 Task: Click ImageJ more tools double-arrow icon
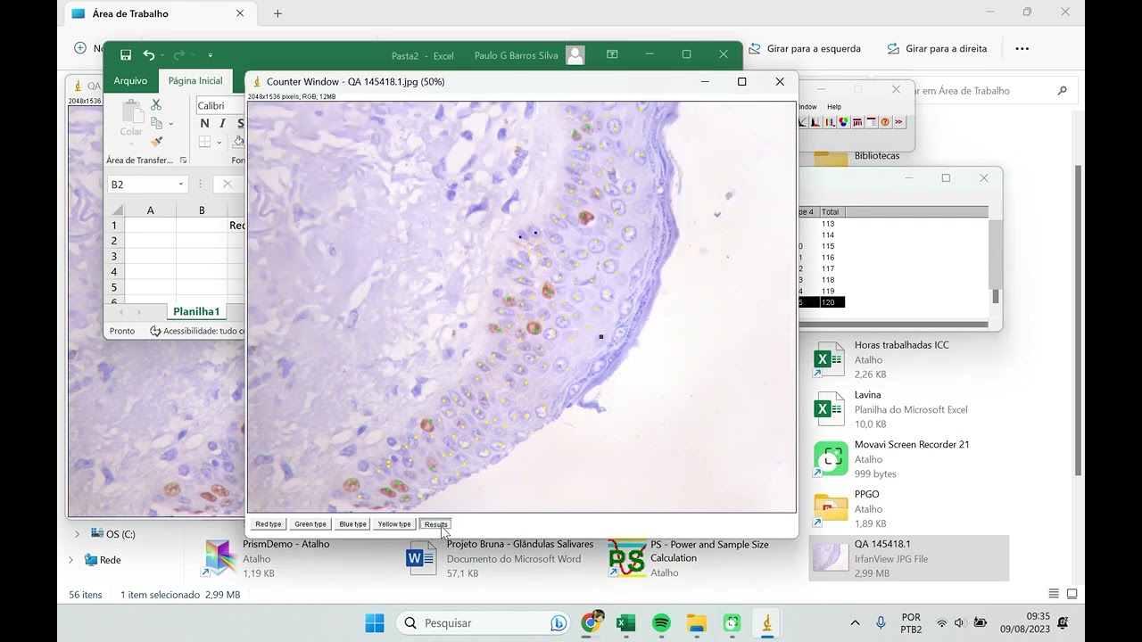898,122
